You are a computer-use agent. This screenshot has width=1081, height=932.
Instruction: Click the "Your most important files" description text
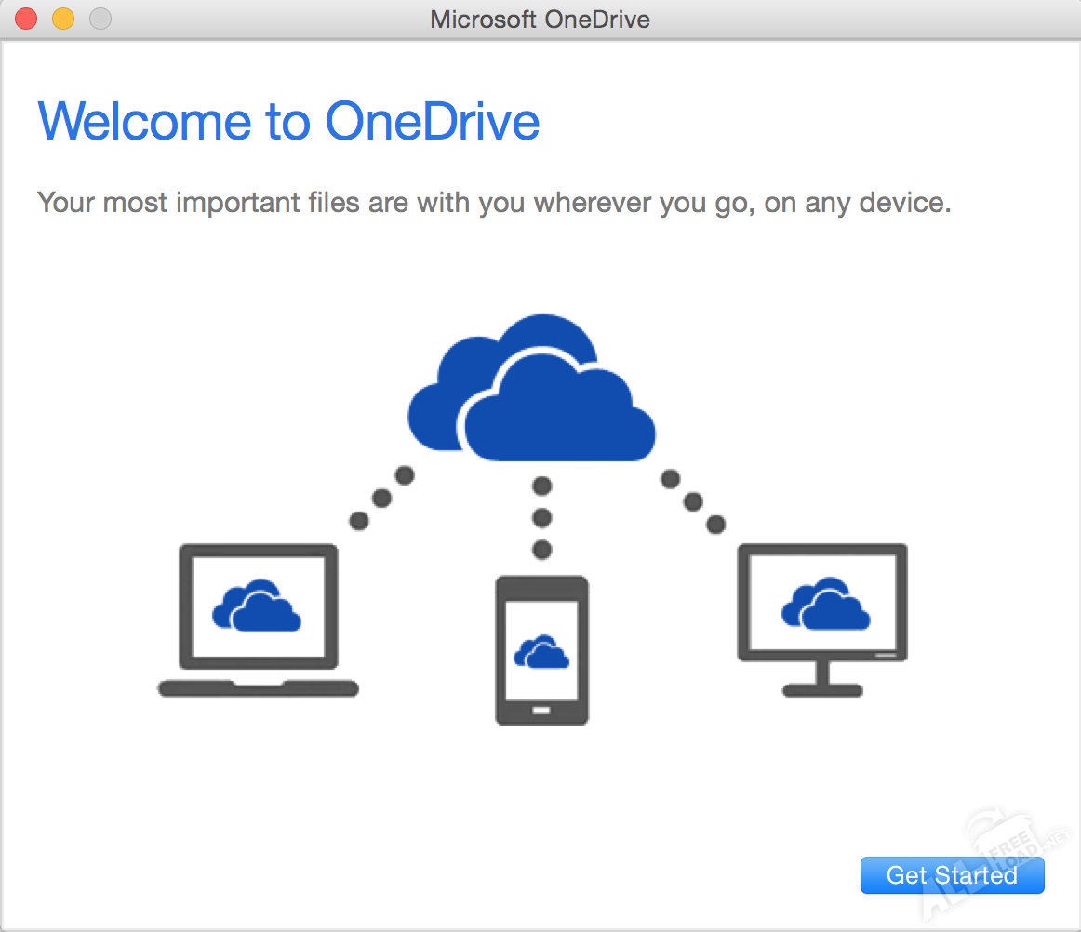(493, 202)
